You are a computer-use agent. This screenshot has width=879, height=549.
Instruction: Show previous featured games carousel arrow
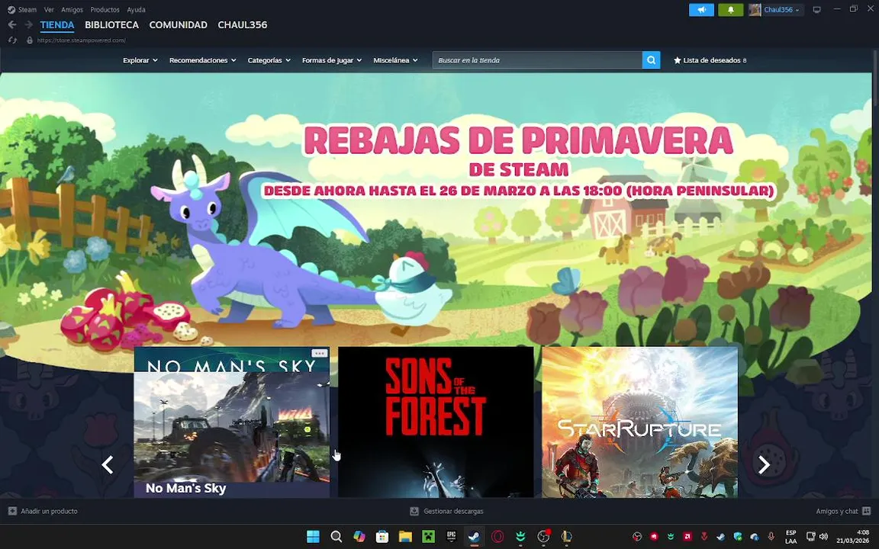[107, 464]
